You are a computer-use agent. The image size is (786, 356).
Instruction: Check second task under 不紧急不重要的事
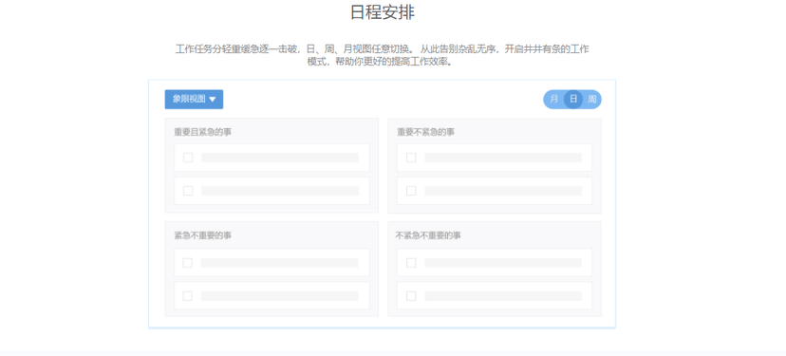tap(411, 296)
